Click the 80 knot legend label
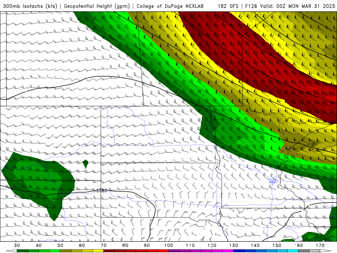 pos(125,245)
